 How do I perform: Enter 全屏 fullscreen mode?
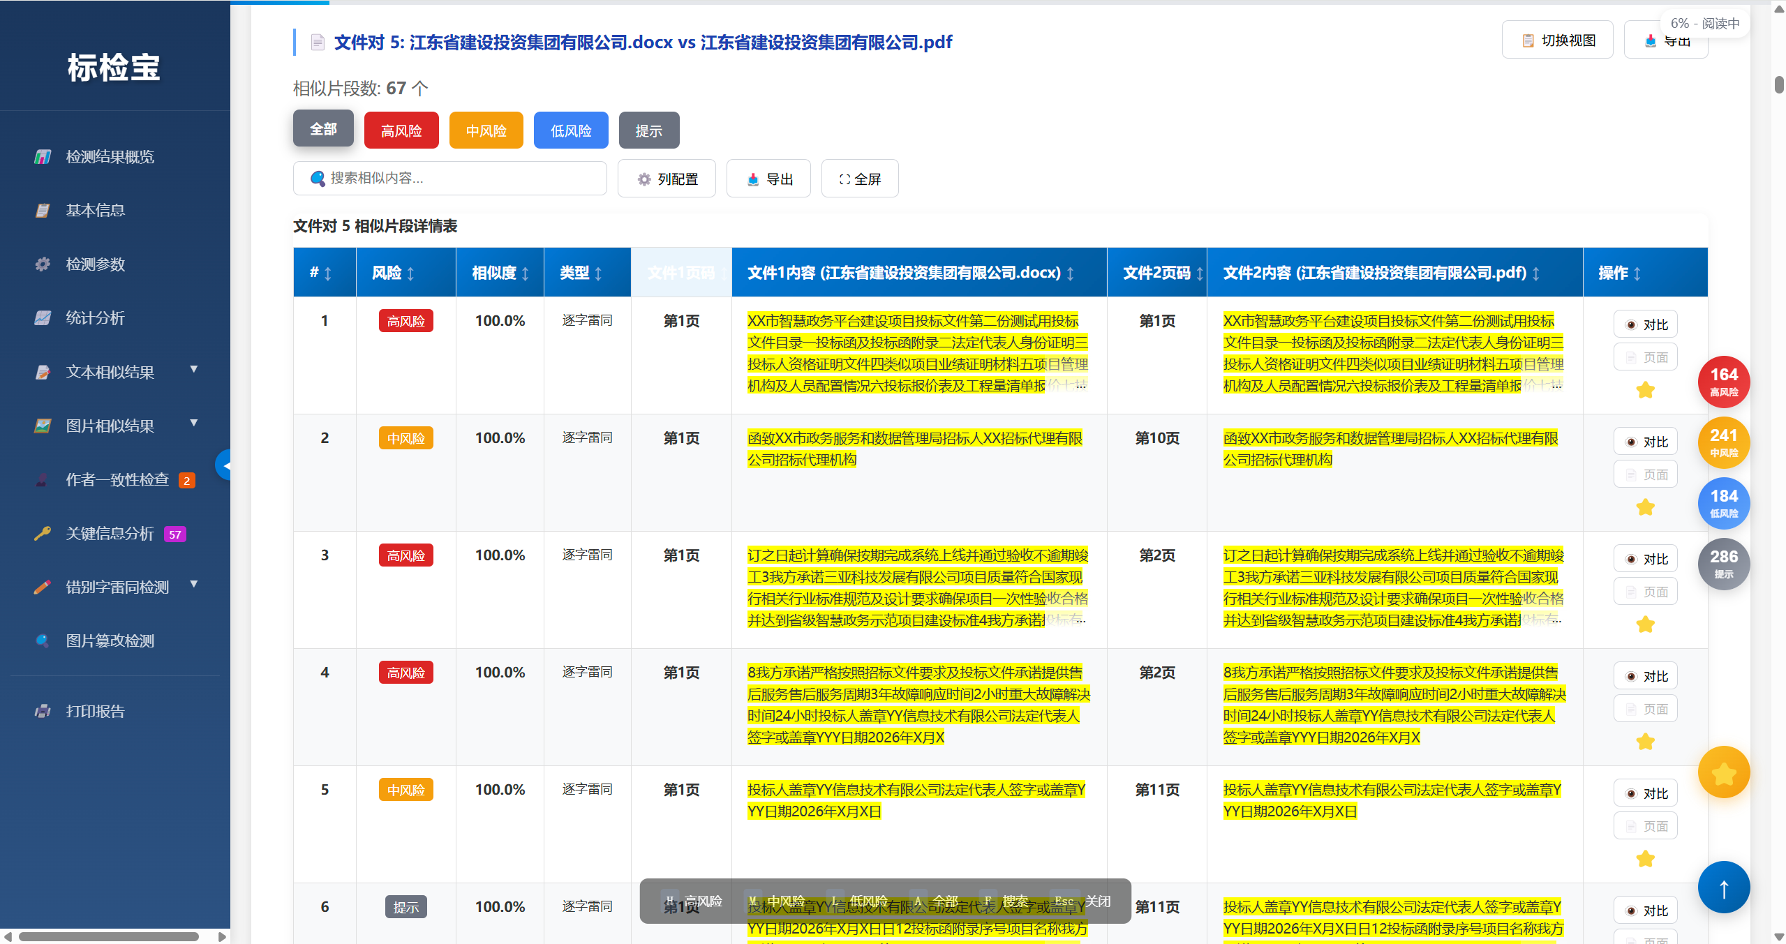[x=860, y=179]
